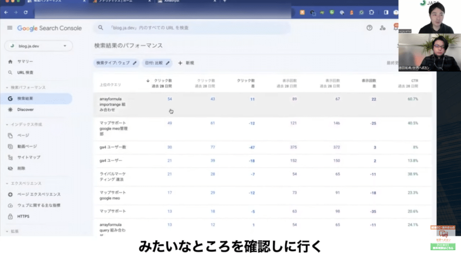Click impressions value 375

294,147
